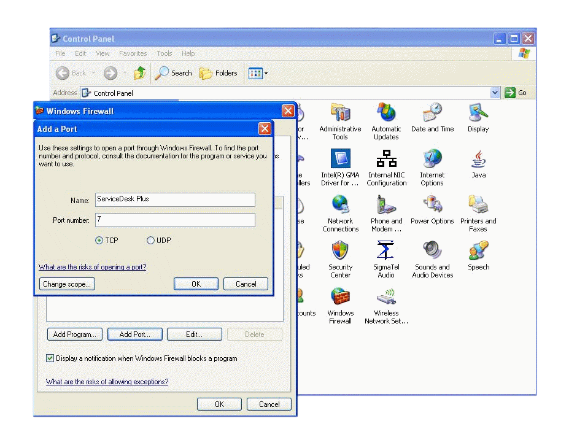
Task: Open Security Center icon
Action: pos(340,260)
